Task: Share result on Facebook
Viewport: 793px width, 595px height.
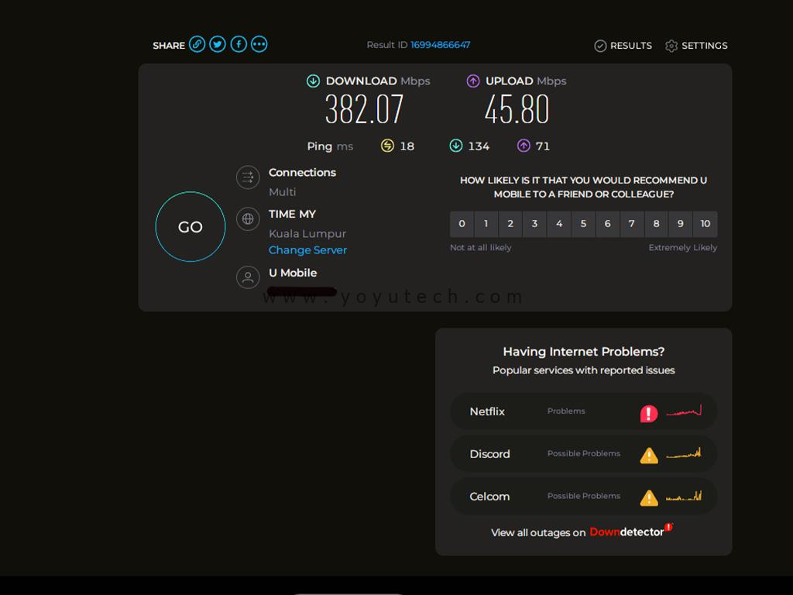Action: coord(239,44)
